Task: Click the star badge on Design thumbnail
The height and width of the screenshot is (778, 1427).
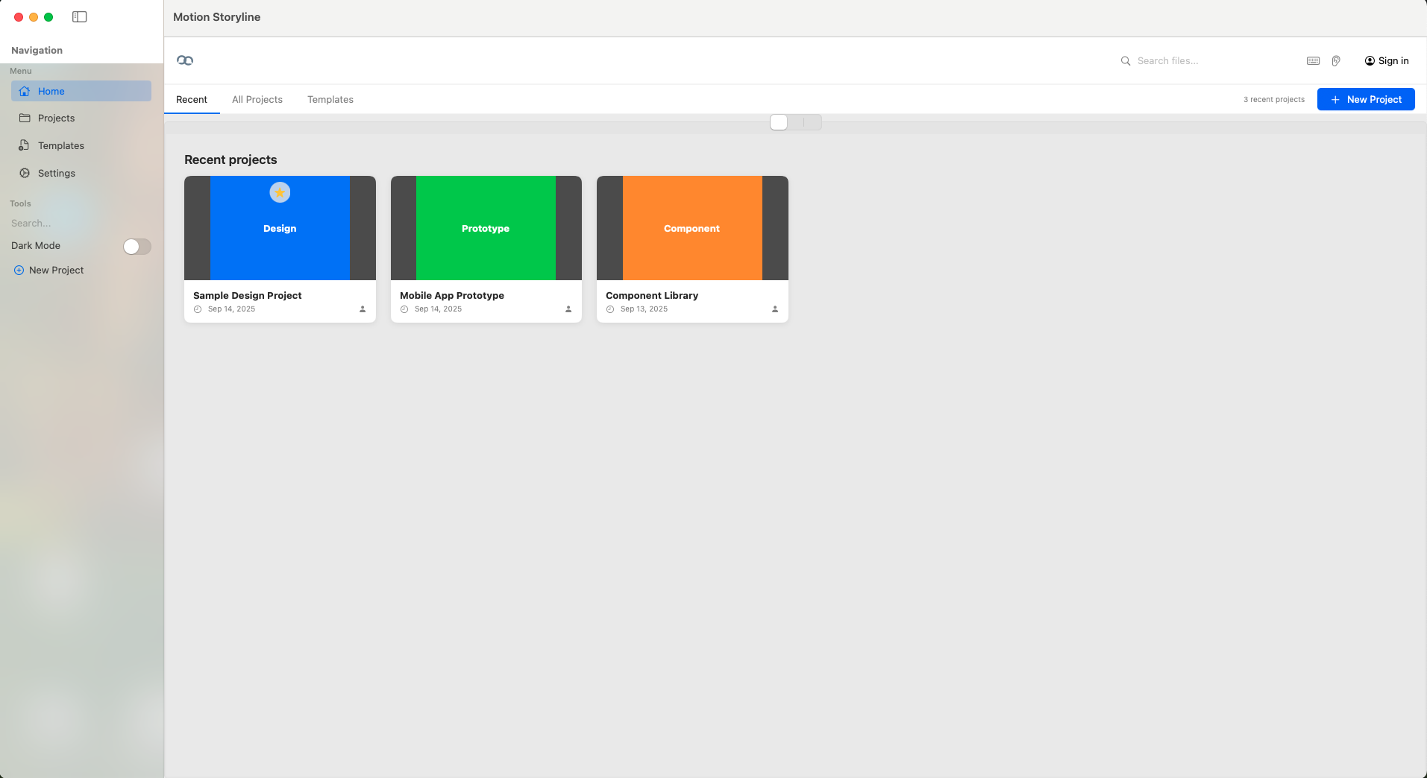Action: pyautogui.click(x=280, y=192)
